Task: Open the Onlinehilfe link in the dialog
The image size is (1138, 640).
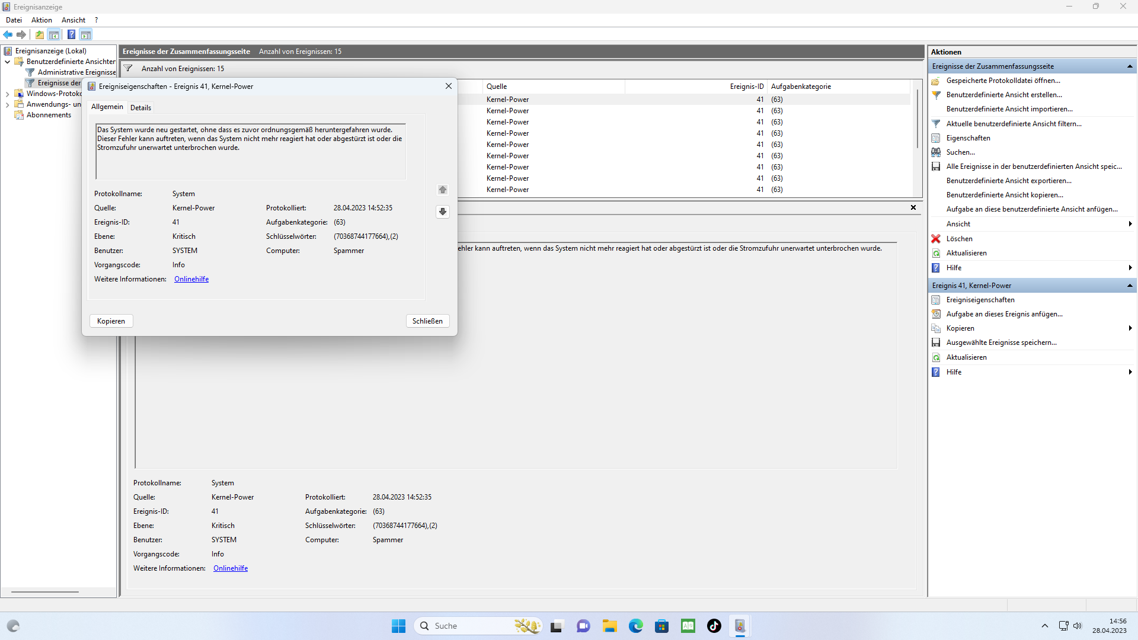Action: pos(191,279)
